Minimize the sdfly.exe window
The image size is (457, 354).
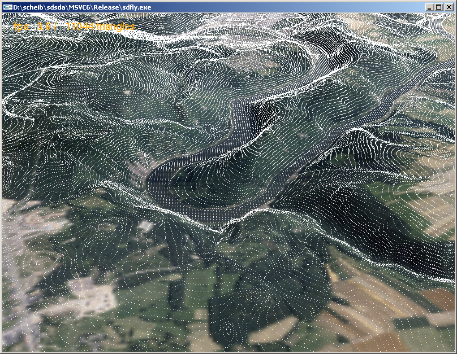pyautogui.click(x=429, y=7)
